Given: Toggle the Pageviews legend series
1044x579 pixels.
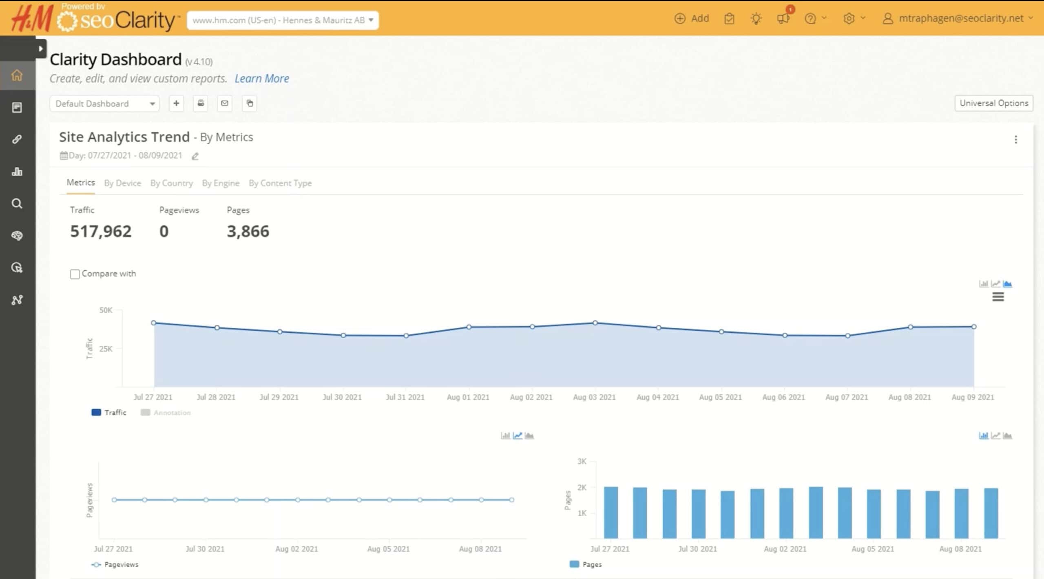Looking at the screenshot, I should click(115, 565).
